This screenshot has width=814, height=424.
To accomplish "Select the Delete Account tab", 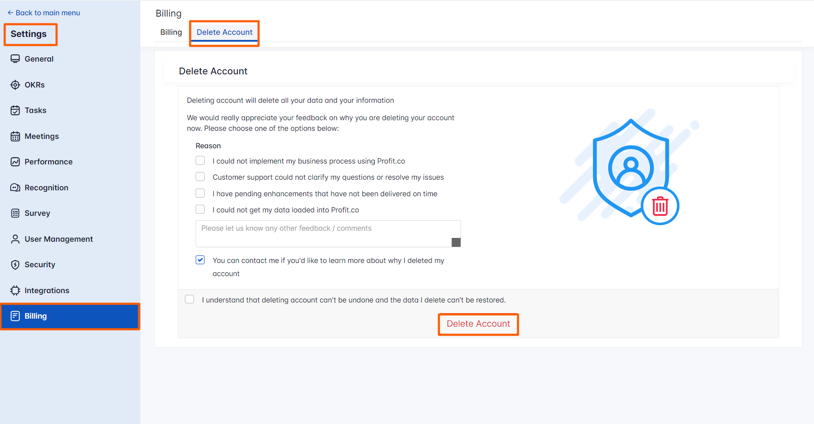I will pos(225,32).
